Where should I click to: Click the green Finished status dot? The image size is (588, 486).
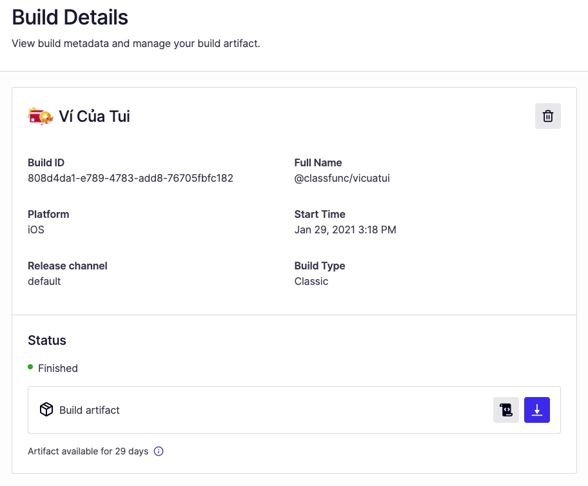click(x=30, y=367)
